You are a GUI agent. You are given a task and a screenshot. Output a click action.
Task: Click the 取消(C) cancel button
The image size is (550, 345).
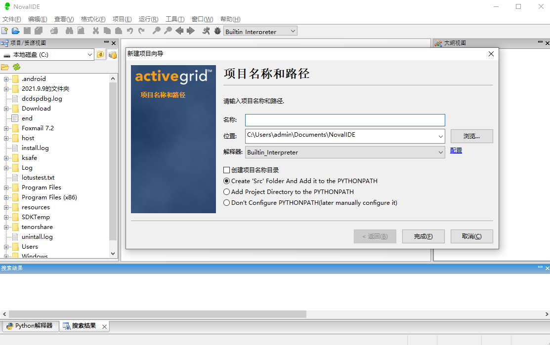(472, 236)
